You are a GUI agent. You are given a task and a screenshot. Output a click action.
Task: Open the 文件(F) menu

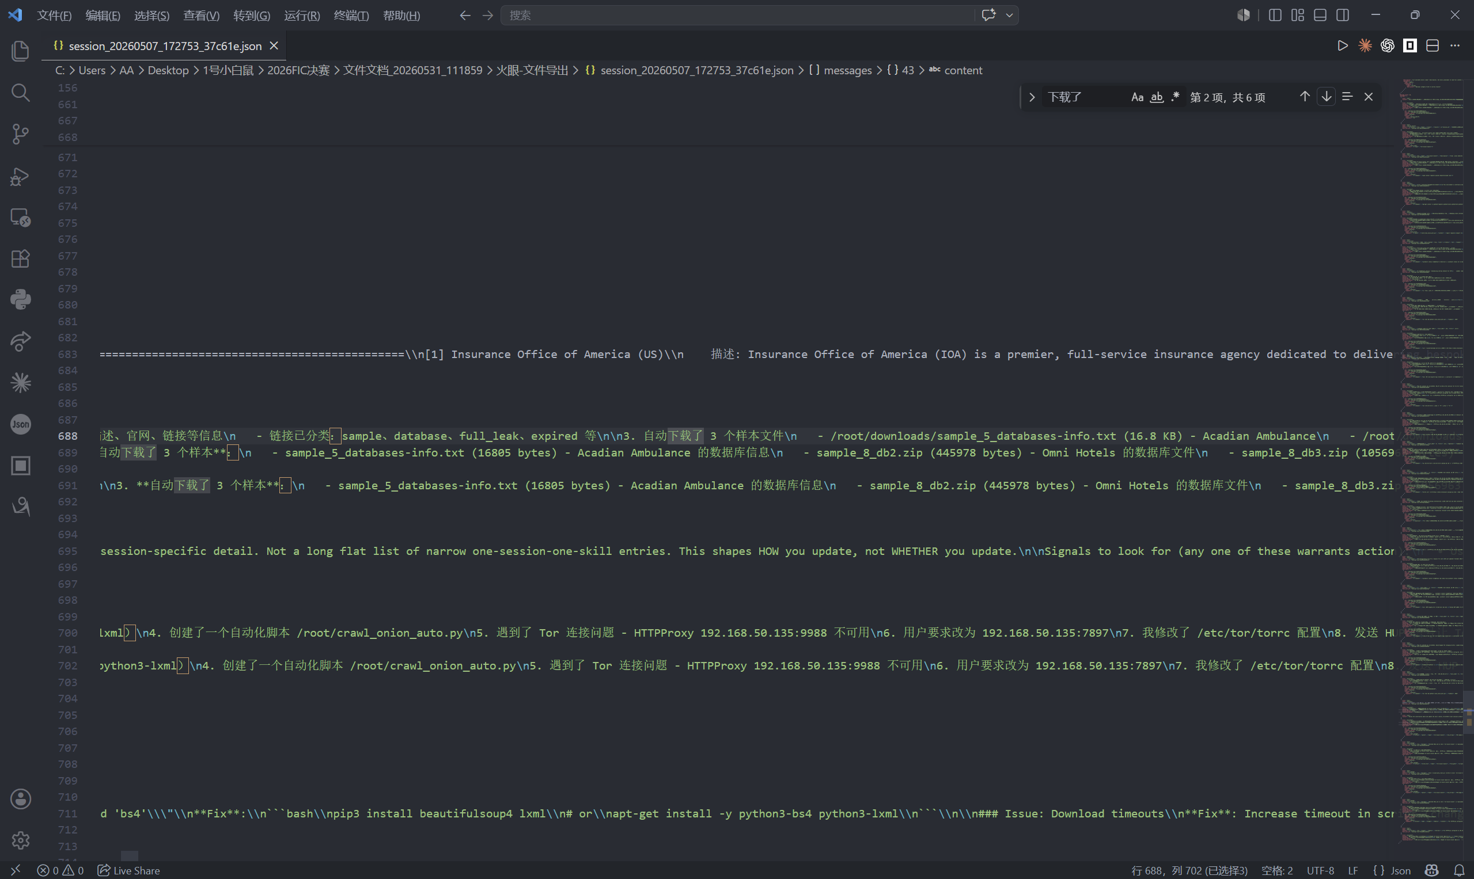tap(54, 16)
